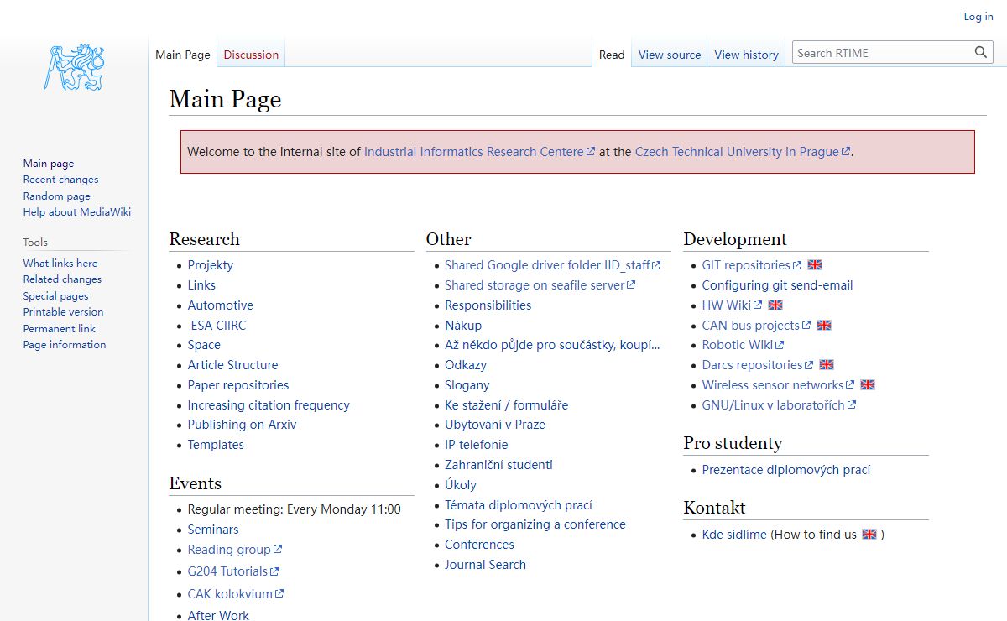Open Tips for organizing a conference
The width and height of the screenshot is (1007, 621).
[535, 524]
